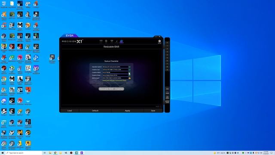275x155 pixels.
Task: Click the Save button
Action: [x=153, y=111]
